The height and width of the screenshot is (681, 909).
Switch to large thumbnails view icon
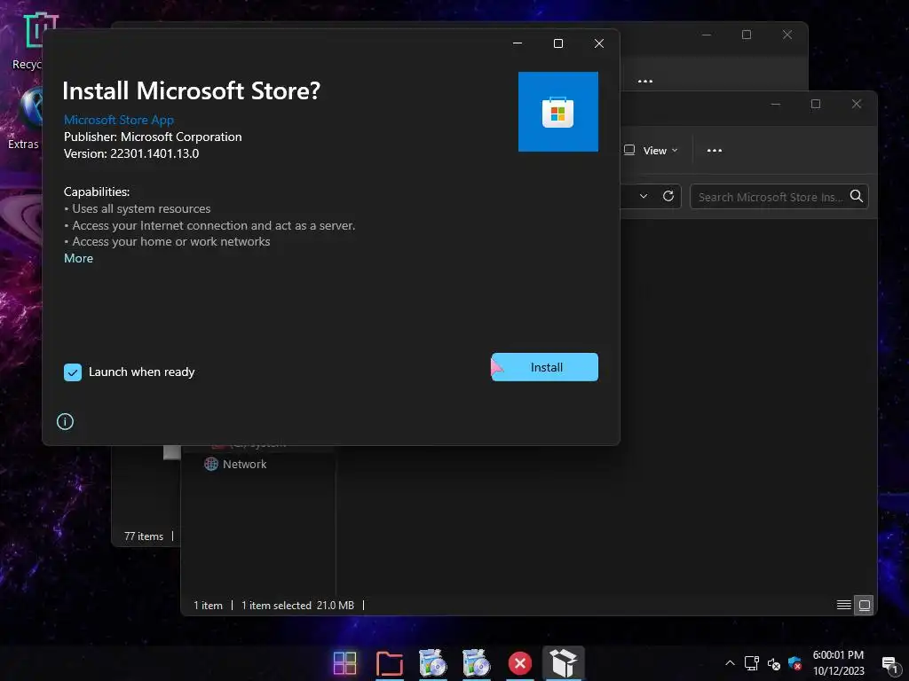pos(864,605)
